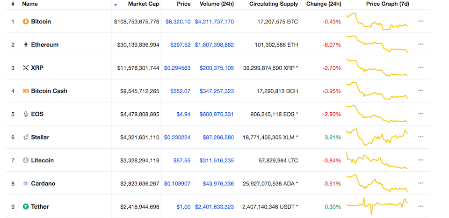Click Bitcoin Cash price $552.07
Screen dimensions: 449x218
180,91
